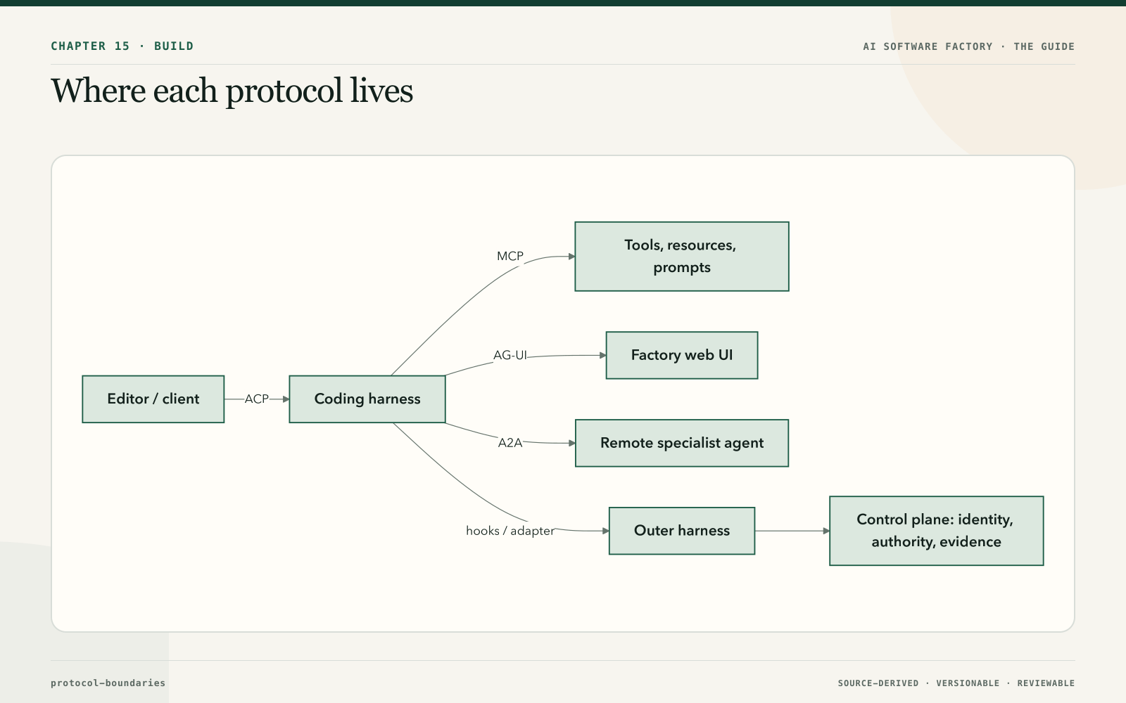The height and width of the screenshot is (703, 1126).
Task: Click the 'A2A' edge label
Action: click(x=510, y=443)
